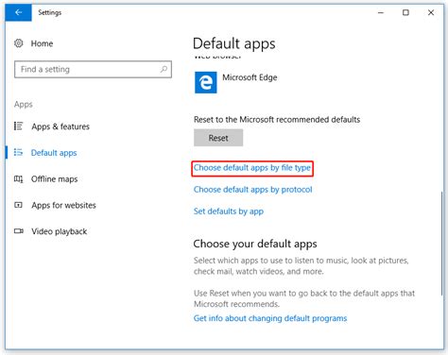Click the vertical scrollbar thumb

pos(442,243)
